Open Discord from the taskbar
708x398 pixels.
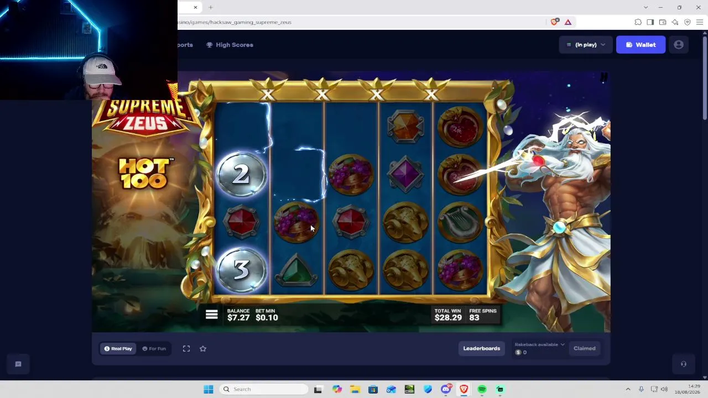click(446, 389)
